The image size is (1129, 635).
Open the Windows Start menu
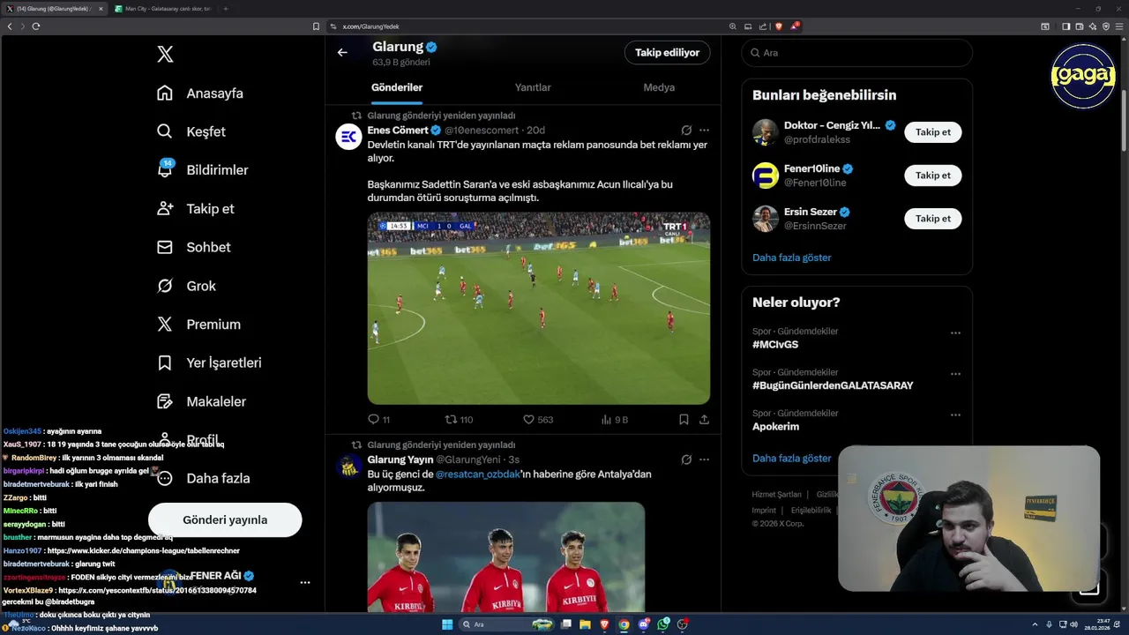(447, 624)
